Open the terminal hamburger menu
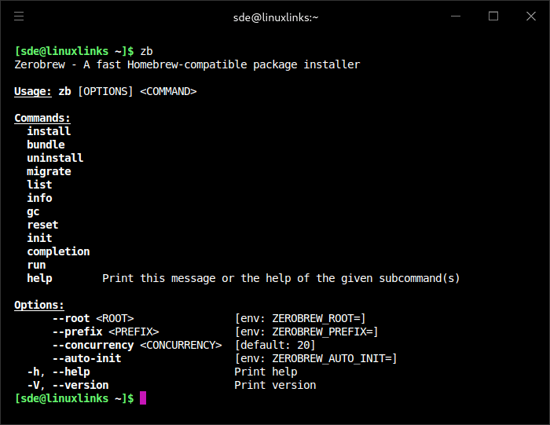The width and height of the screenshot is (550, 425). 19,16
